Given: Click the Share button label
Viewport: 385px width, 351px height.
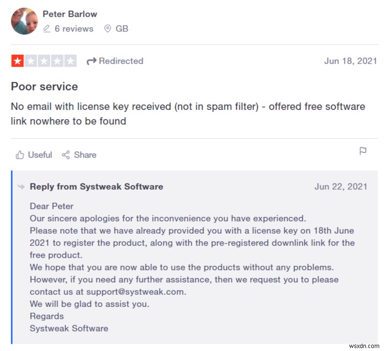Looking at the screenshot, I should (85, 155).
